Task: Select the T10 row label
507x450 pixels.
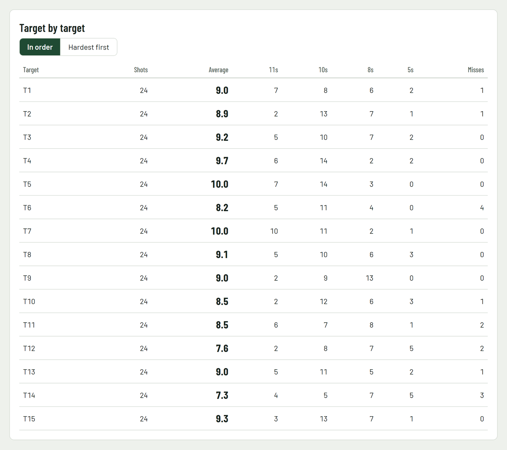Action: click(29, 302)
